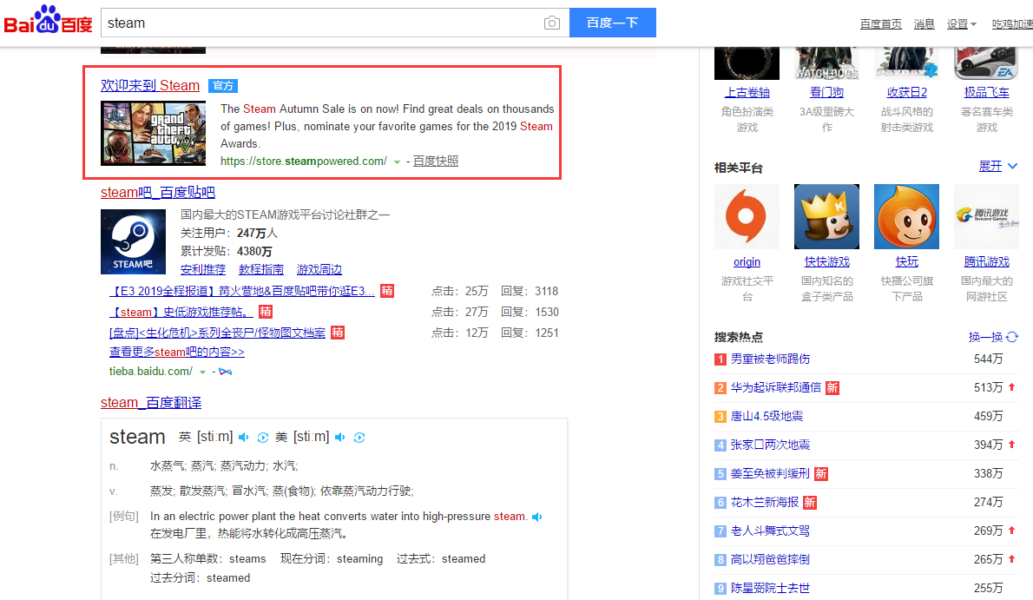Click the Tieba icon beside tieba.baidu.com
This screenshot has height=600, width=1033.
(x=226, y=372)
